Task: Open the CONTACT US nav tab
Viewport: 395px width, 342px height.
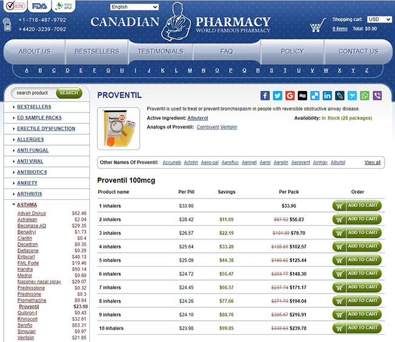Action: (x=358, y=52)
